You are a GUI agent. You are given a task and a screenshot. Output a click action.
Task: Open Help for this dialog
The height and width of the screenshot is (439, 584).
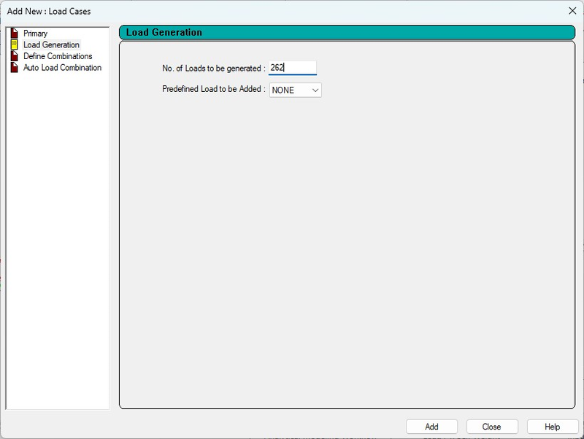tap(552, 427)
